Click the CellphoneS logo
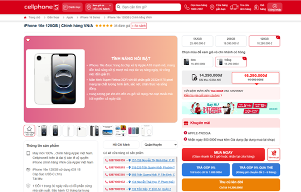 [x=41, y=7]
